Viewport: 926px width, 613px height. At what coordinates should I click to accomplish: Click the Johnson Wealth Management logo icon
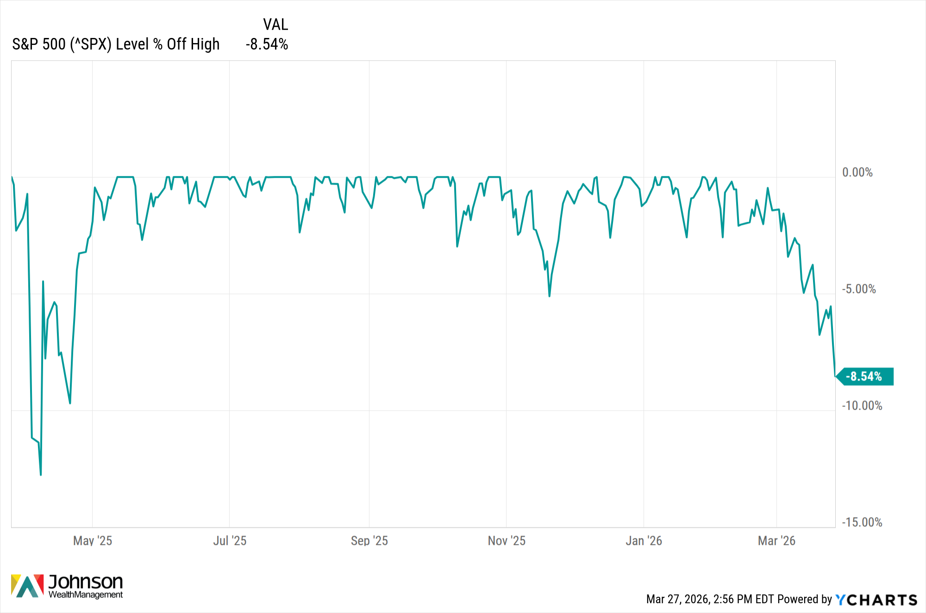[x=27, y=586]
